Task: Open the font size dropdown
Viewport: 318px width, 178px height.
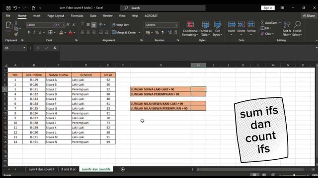Action: (64, 25)
